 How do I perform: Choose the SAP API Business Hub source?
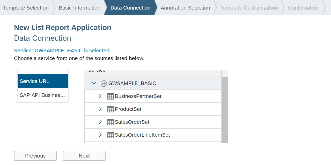click(x=43, y=95)
